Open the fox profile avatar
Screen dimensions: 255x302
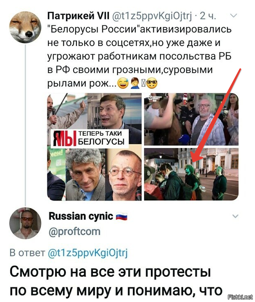pos(25,27)
